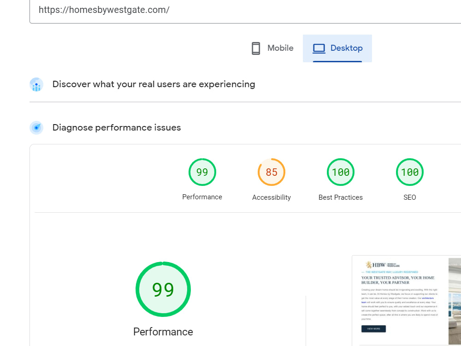This screenshot has height=346, width=461.
Task: Click the Diagnose performance issues icon
Action: tap(36, 127)
